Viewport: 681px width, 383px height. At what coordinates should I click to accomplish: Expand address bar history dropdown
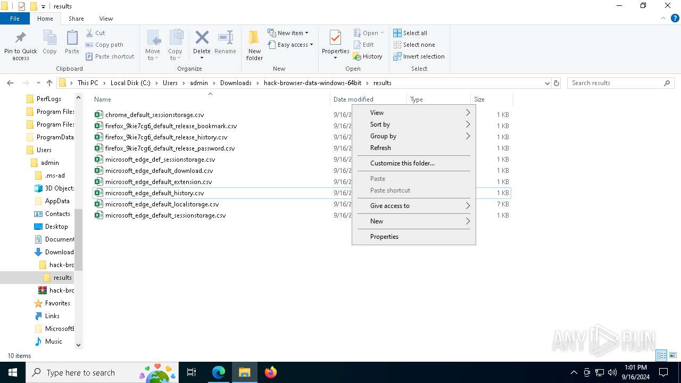(547, 83)
